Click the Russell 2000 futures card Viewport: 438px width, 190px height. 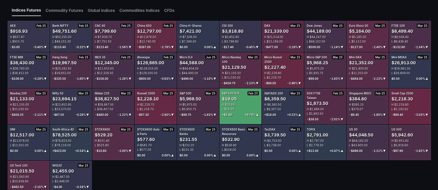(156, 106)
